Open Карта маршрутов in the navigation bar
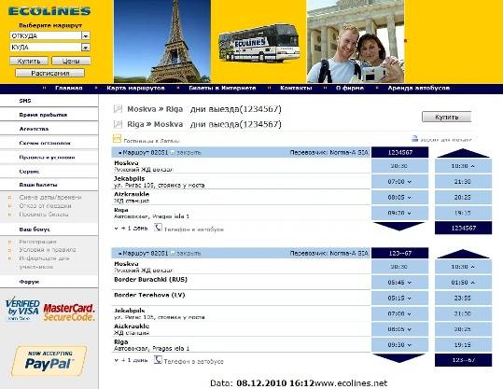 click(135, 89)
